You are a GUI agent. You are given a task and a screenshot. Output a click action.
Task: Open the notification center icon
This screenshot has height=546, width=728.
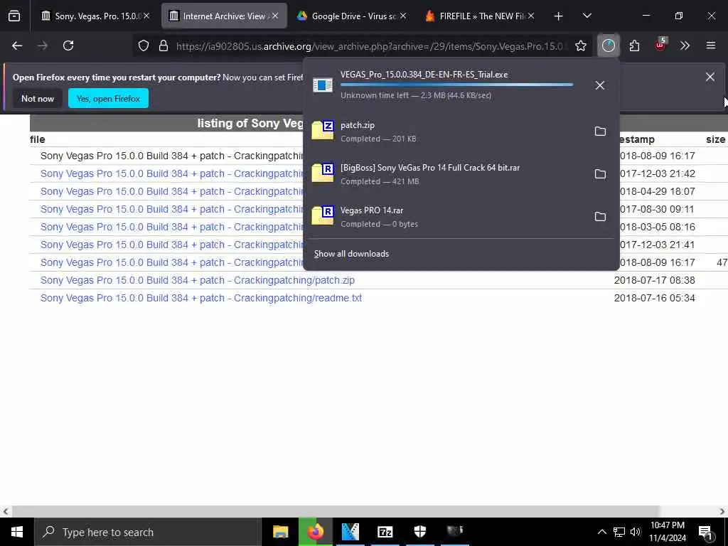tap(706, 532)
